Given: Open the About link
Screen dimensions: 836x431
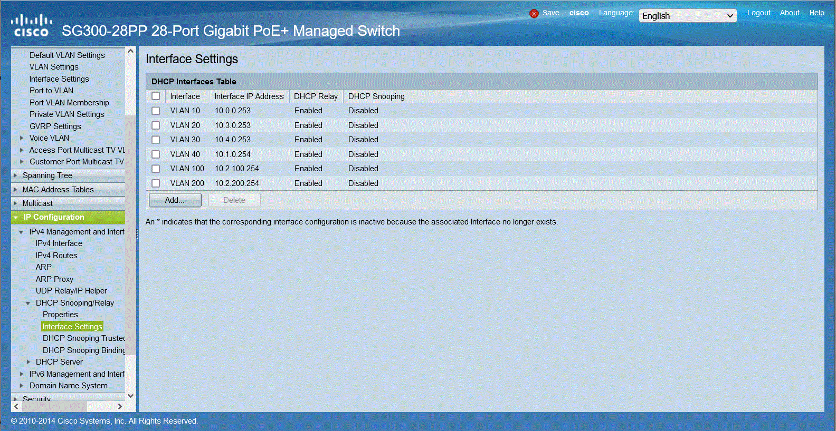Looking at the screenshot, I should tap(790, 13).
